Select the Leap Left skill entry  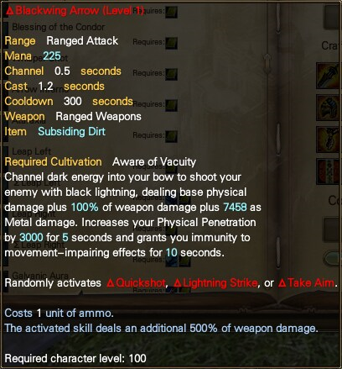31,151
